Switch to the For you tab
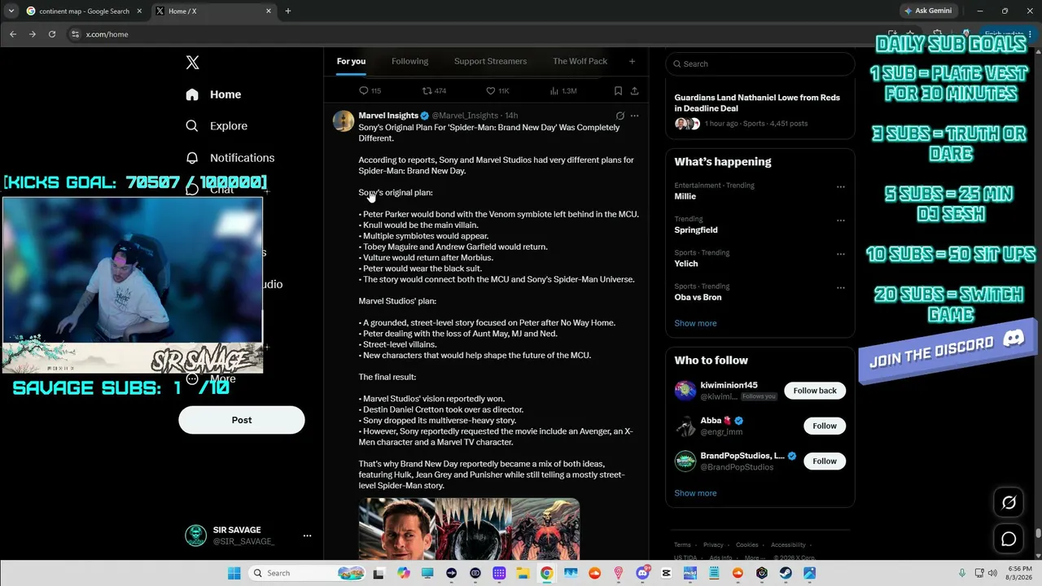This screenshot has height=586, width=1042. pyautogui.click(x=351, y=61)
